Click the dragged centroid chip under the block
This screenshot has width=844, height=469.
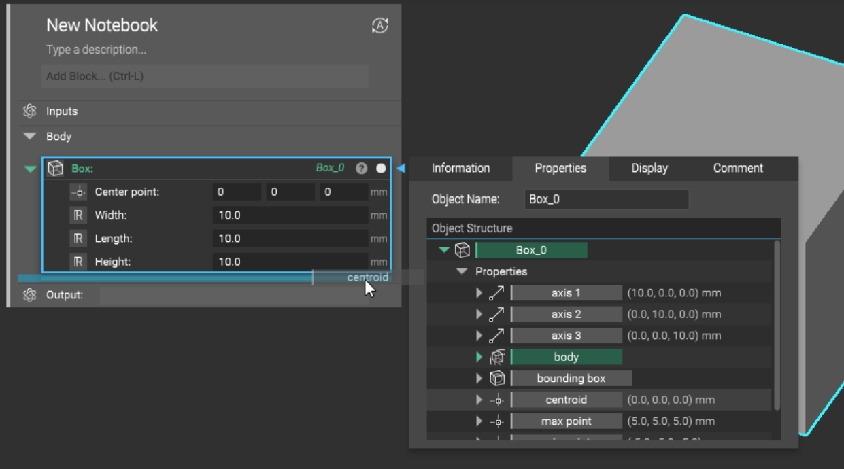tap(368, 277)
